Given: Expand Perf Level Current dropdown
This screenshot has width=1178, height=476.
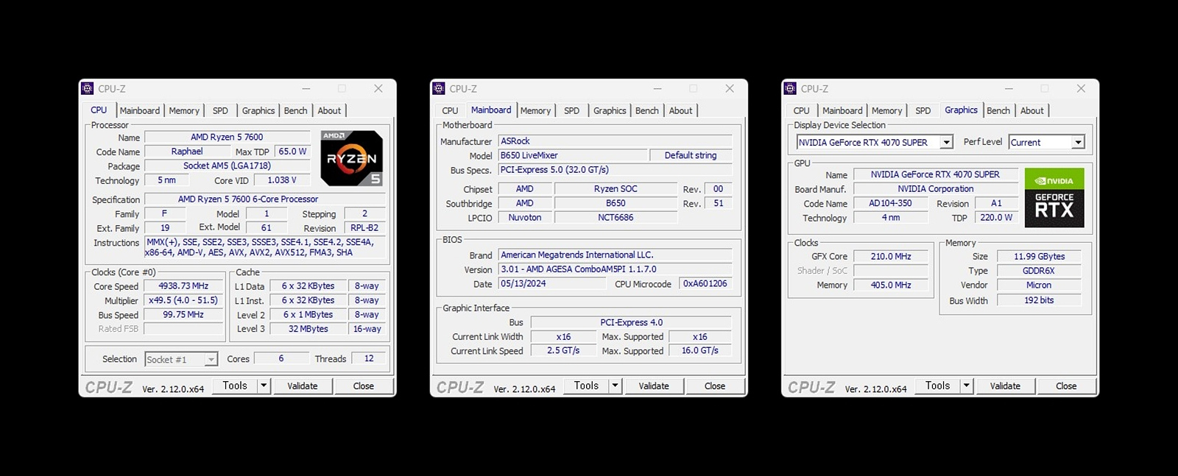Looking at the screenshot, I should (1079, 142).
